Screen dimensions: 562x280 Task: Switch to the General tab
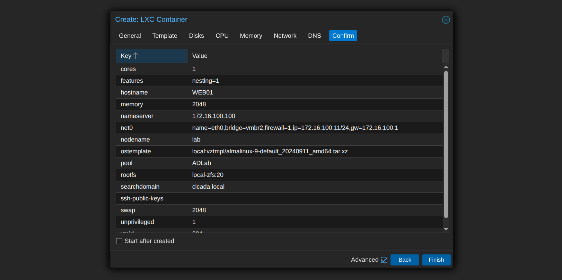(130, 36)
